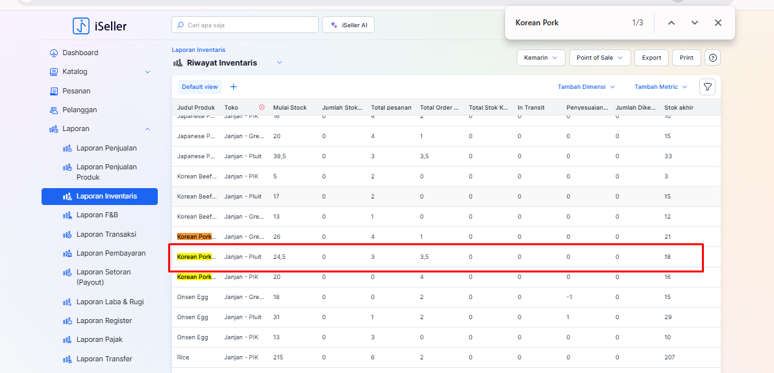Close the find bar

coord(718,23)
